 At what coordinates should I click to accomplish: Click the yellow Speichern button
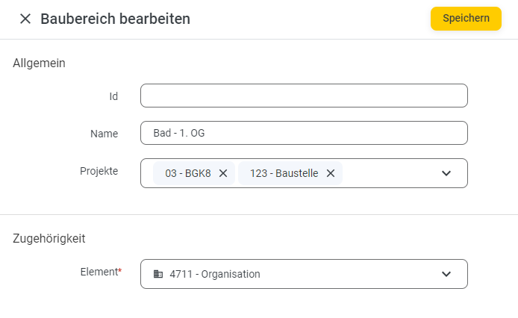point(466,19)
